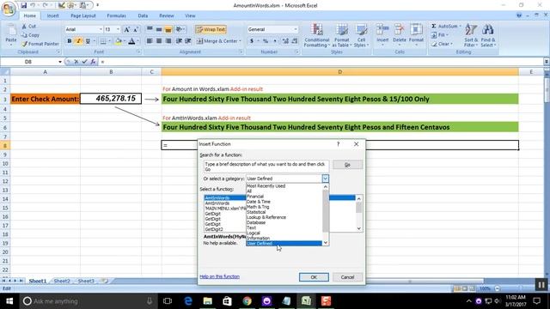The image size is (550, 309).
Task: Click the Increase Decimal icon
Action: tap(285, 41)
